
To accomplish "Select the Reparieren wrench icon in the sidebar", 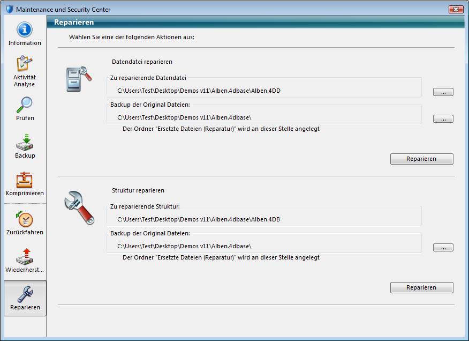I will click(x=25, y=294).
